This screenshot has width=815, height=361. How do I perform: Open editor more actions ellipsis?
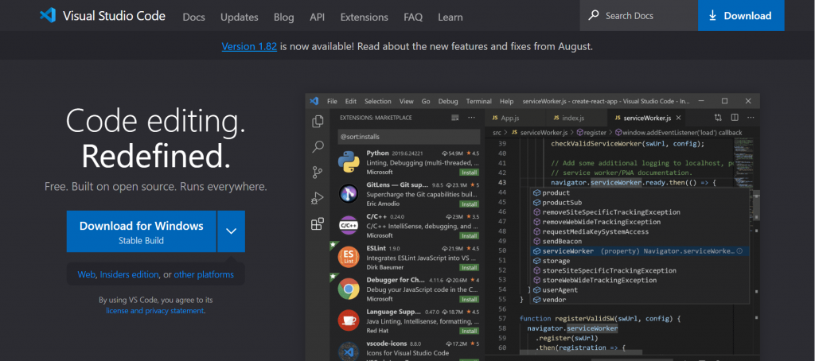[751, 118]
